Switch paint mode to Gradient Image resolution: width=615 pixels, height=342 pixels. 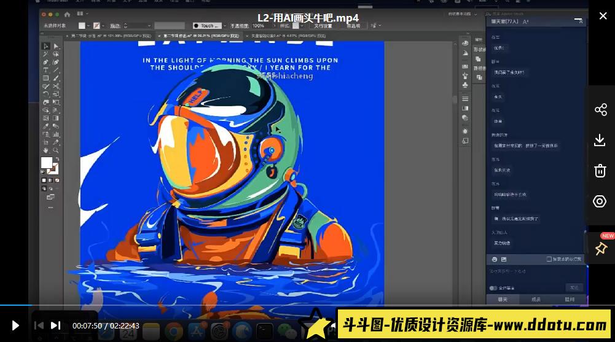pyautogui.click(x=50, y=180)
